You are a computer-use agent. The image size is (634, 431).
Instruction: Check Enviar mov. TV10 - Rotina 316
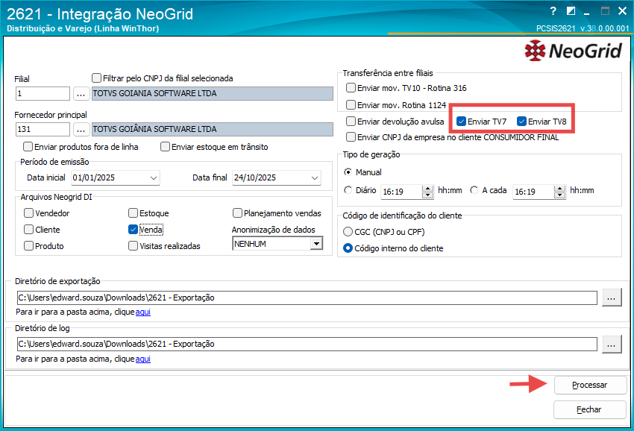coord(351,87)
